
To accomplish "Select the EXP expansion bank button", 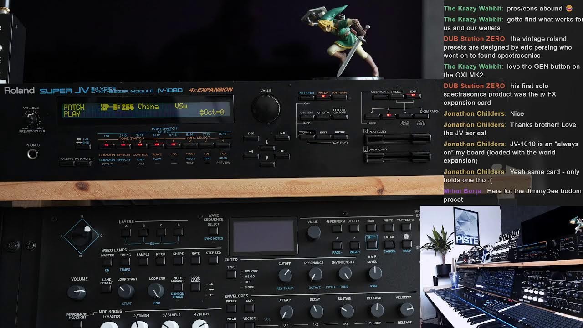I will click(x=413, y=97).
